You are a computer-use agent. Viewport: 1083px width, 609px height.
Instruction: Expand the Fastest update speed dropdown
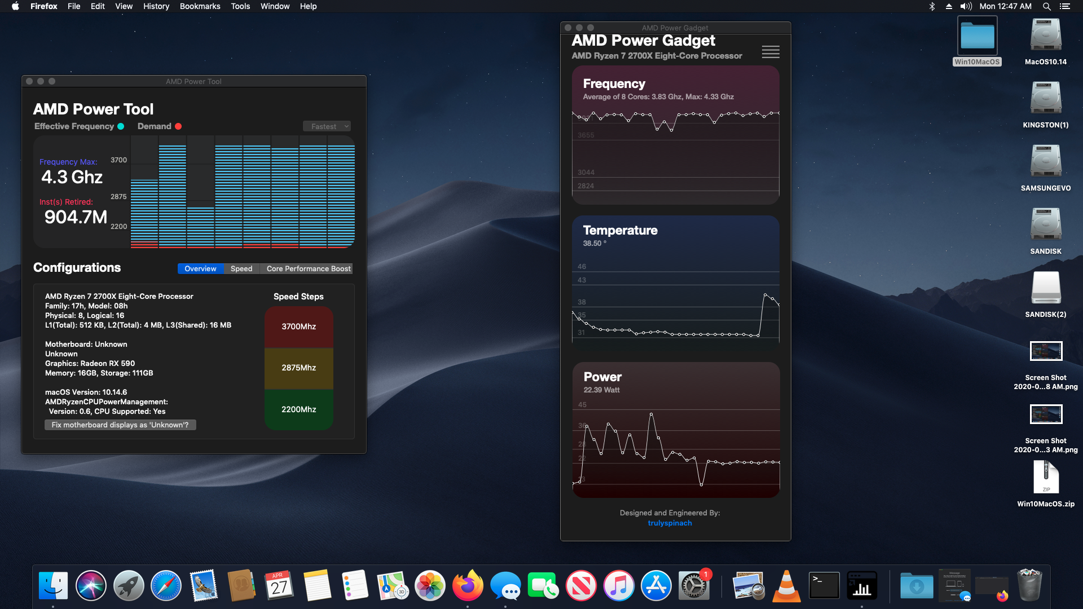click(x=327, y=126)
